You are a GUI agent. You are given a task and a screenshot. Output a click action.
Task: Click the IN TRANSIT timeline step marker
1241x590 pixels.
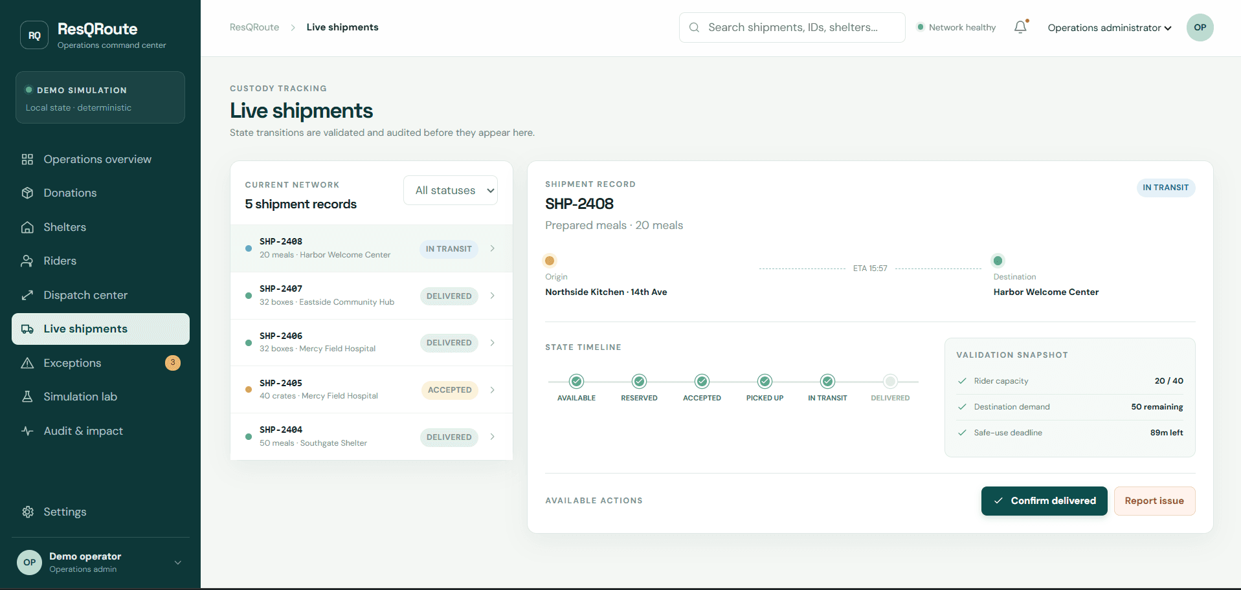point(827,381)
